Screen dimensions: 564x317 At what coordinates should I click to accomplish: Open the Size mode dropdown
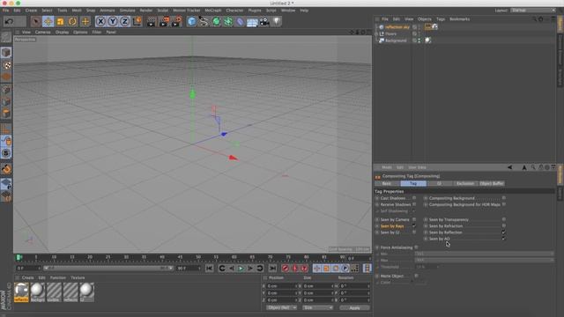pos(317,308)
